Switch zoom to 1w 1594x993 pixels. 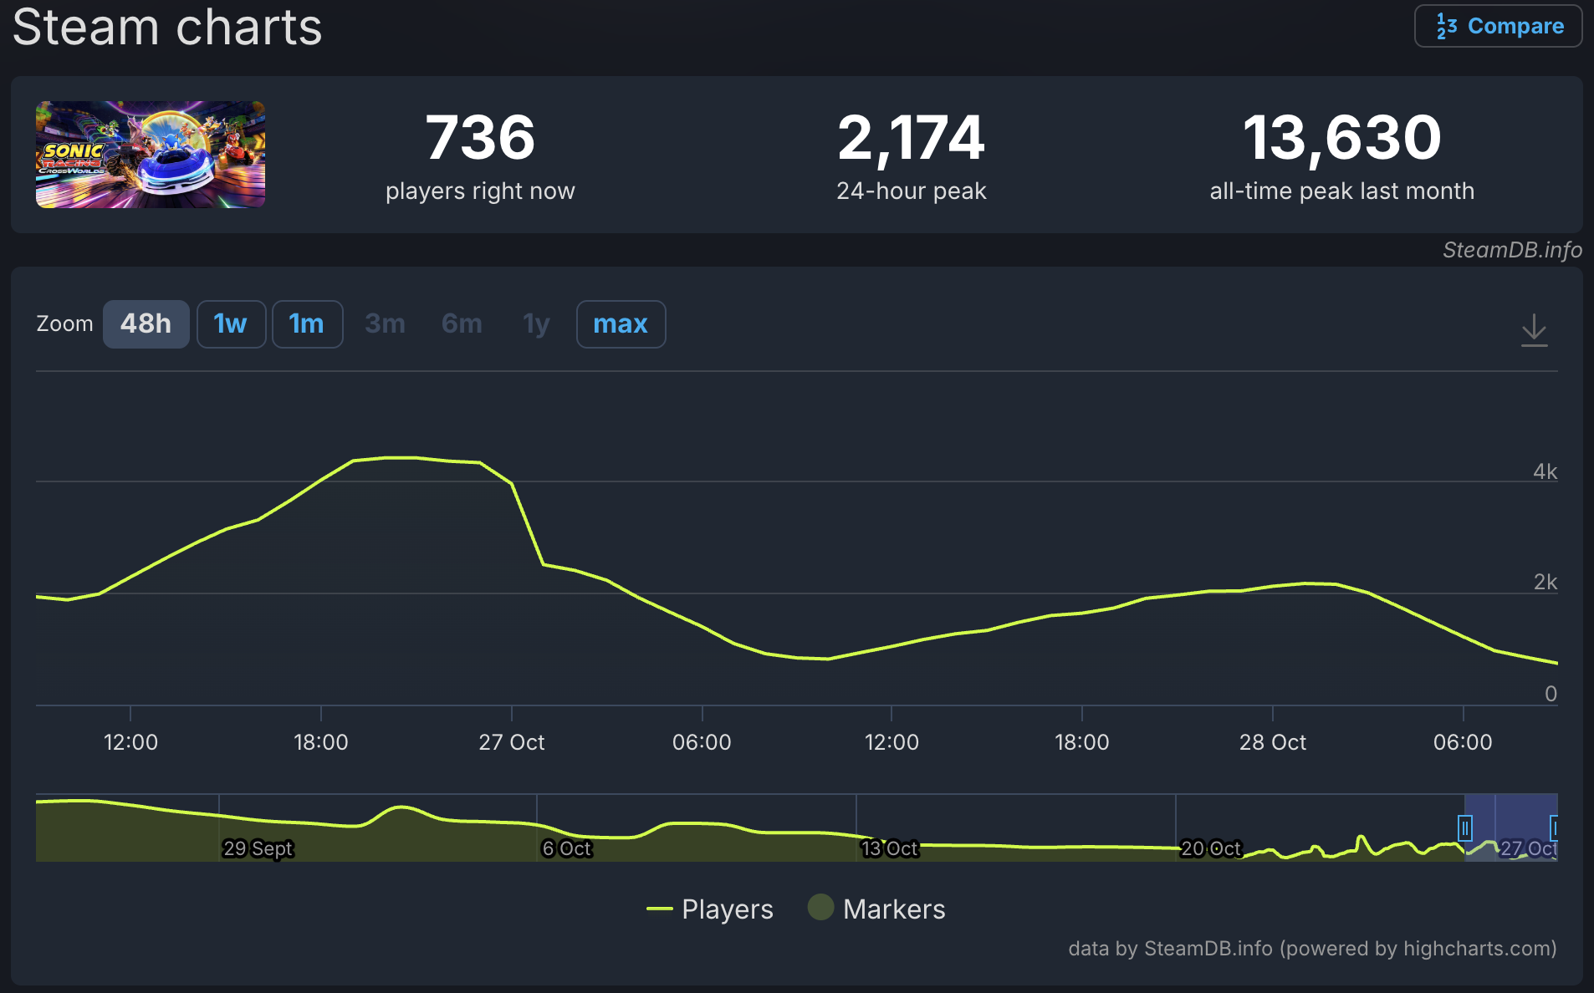point(231,324)
